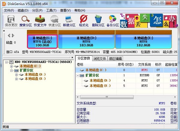Click the horizontal scrollbar thumb in partition table

point(107,97)
